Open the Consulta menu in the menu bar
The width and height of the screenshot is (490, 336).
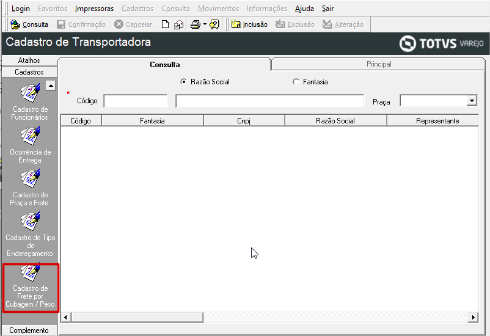(x=175, y=9)
